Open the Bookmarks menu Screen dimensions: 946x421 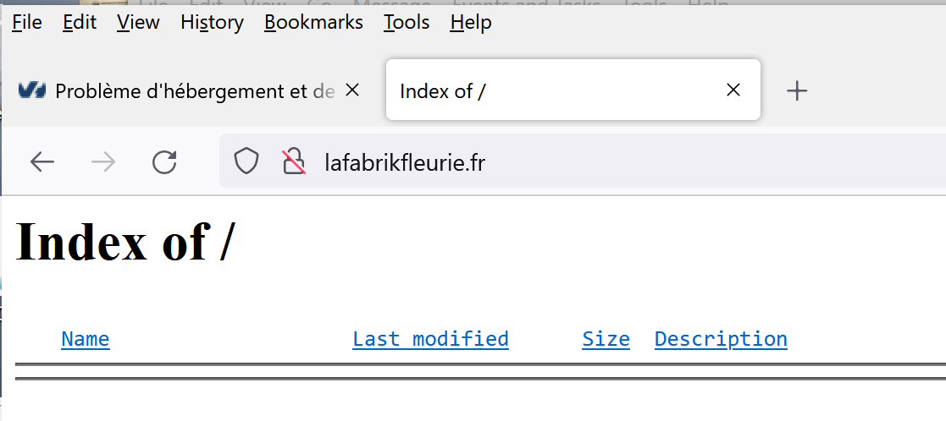click(x=313, y=23)
